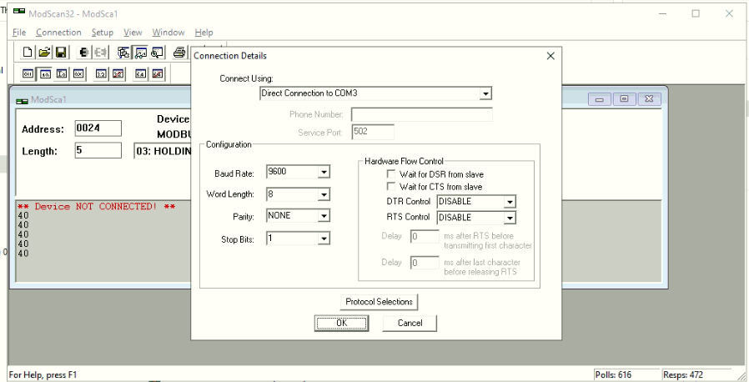The width and height of the screenshot is (749, 382).
Task: Click the ModSca1 child window icon
Action: point(22,100)
